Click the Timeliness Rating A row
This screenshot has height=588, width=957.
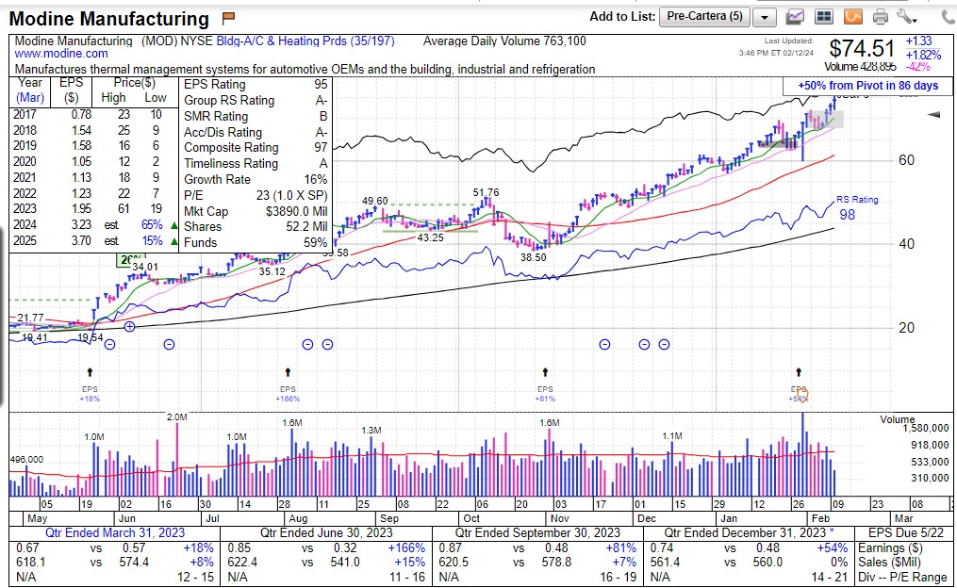[256, 163]
